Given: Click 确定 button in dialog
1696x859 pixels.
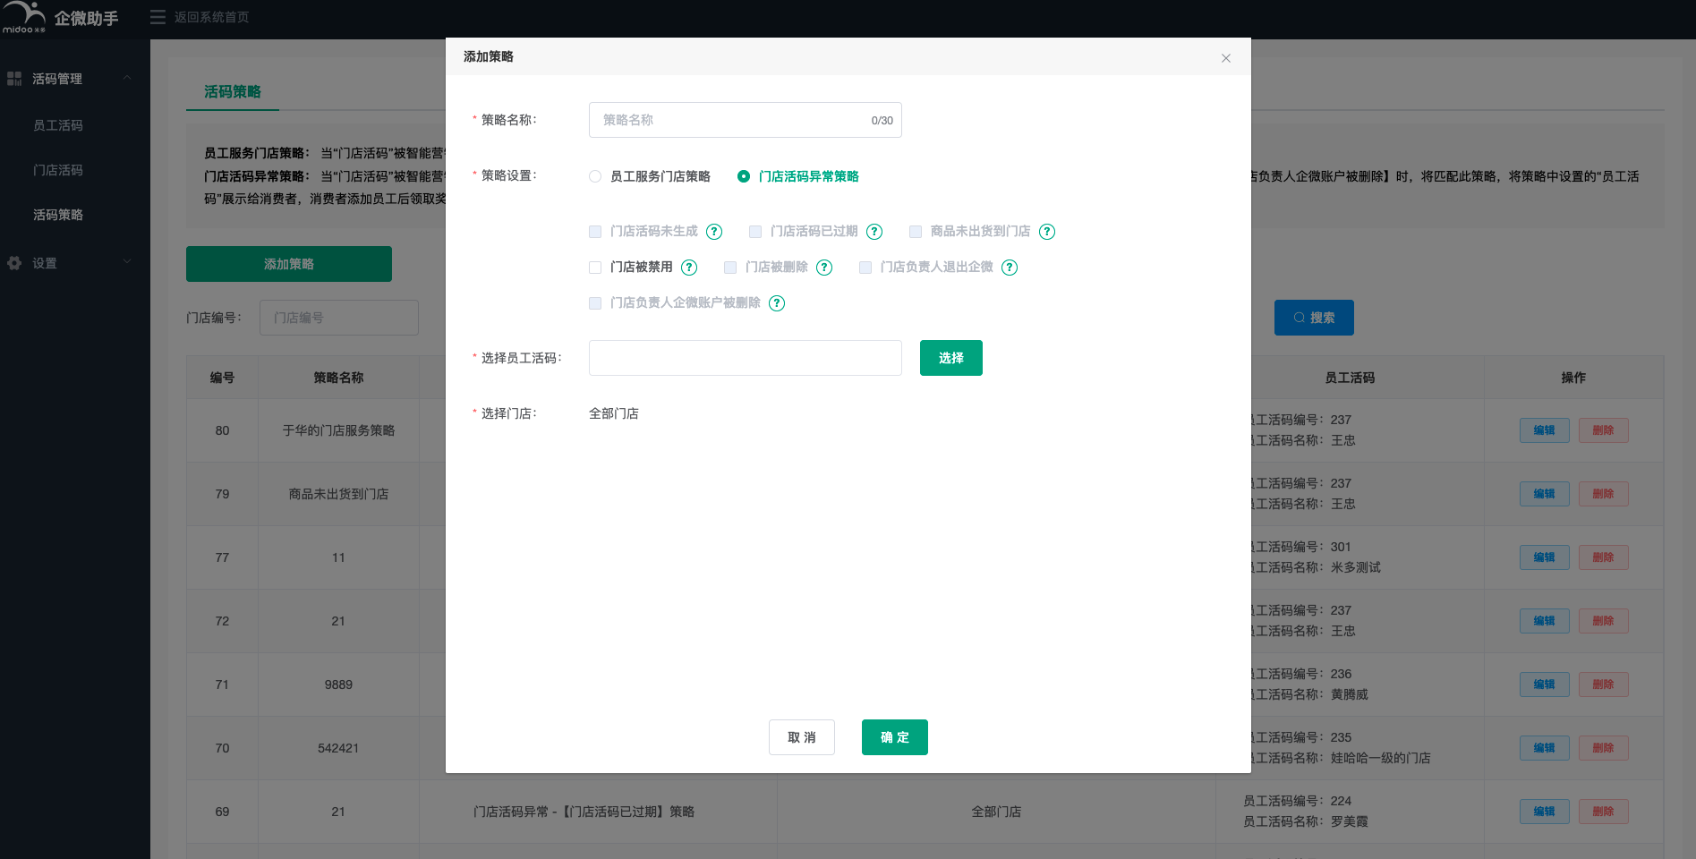Looking at the screenshot, I should click(x=895, y=737).
